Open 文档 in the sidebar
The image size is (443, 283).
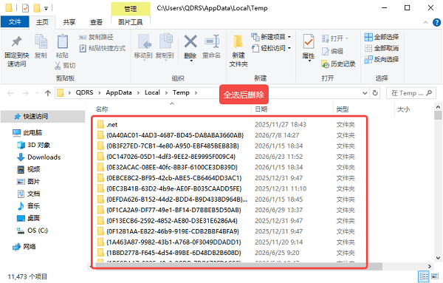[29, 194]
